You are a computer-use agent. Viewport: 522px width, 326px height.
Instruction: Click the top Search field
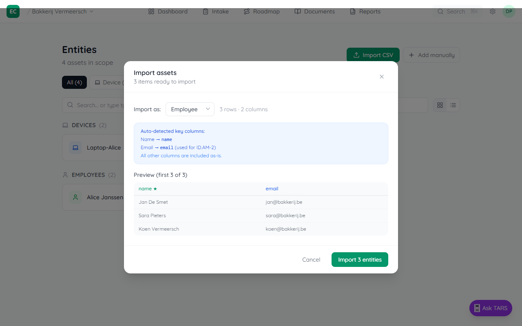[455, 11]
